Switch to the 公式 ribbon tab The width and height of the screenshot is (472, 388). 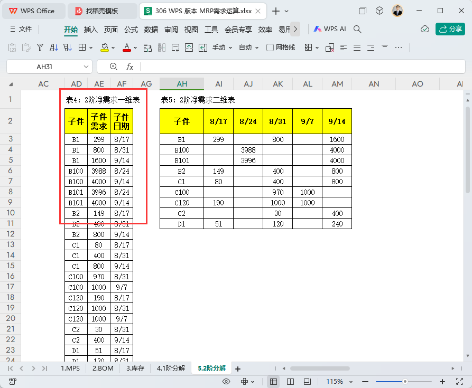point(131,30)
